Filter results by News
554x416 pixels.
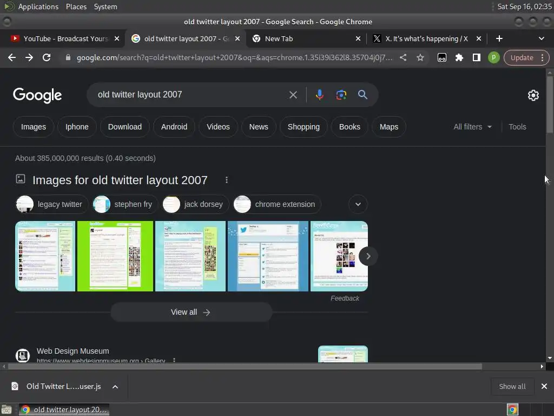[259, 127]
